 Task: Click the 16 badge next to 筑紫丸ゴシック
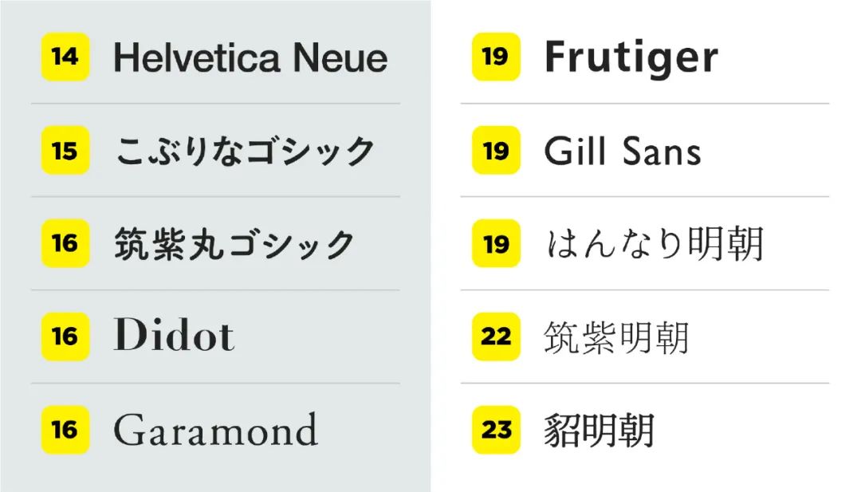tap(65, 243)
